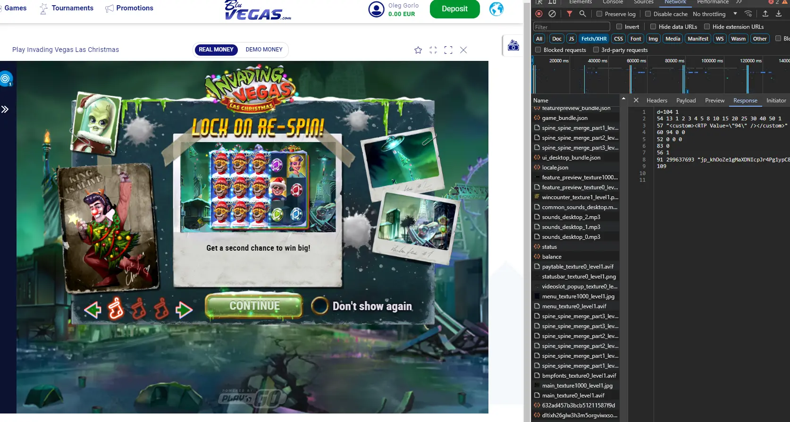Click the BluVegas logo

tap(257, 10)
